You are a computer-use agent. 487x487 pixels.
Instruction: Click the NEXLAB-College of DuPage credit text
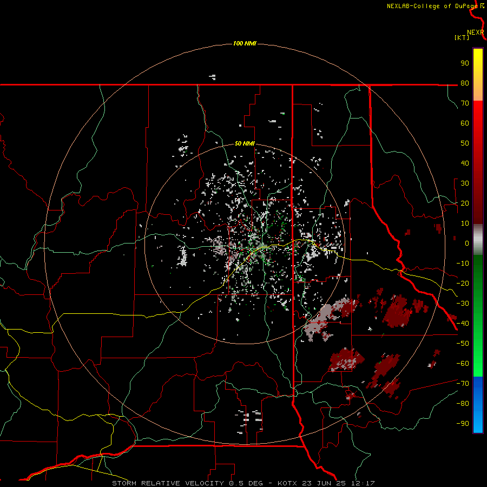pos(432,6)
